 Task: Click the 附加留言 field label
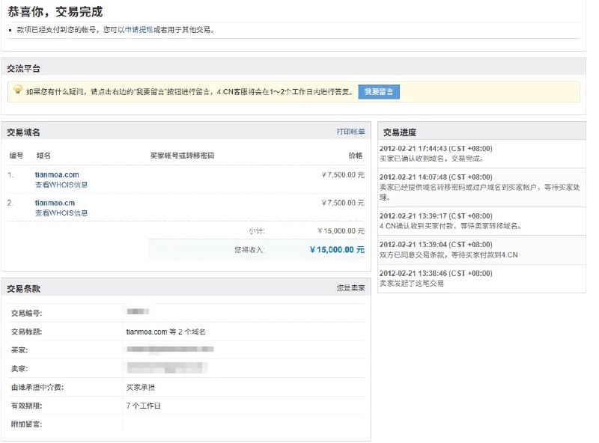tap(26, 424)
